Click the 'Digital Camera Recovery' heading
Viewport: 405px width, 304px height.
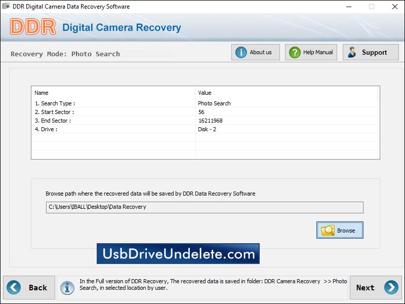coord(121,27)
